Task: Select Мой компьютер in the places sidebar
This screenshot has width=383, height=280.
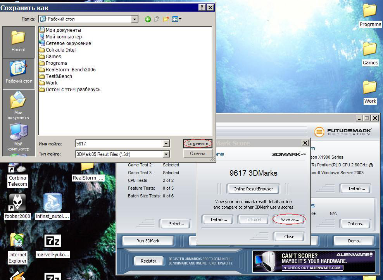Action: click(x=18, y=137)
